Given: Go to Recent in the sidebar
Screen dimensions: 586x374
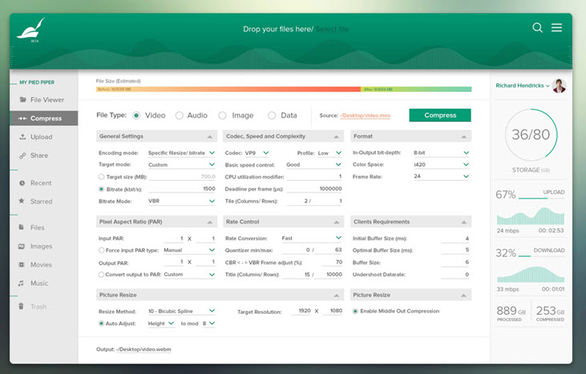Looking at the screenshot, I should 40,183.
